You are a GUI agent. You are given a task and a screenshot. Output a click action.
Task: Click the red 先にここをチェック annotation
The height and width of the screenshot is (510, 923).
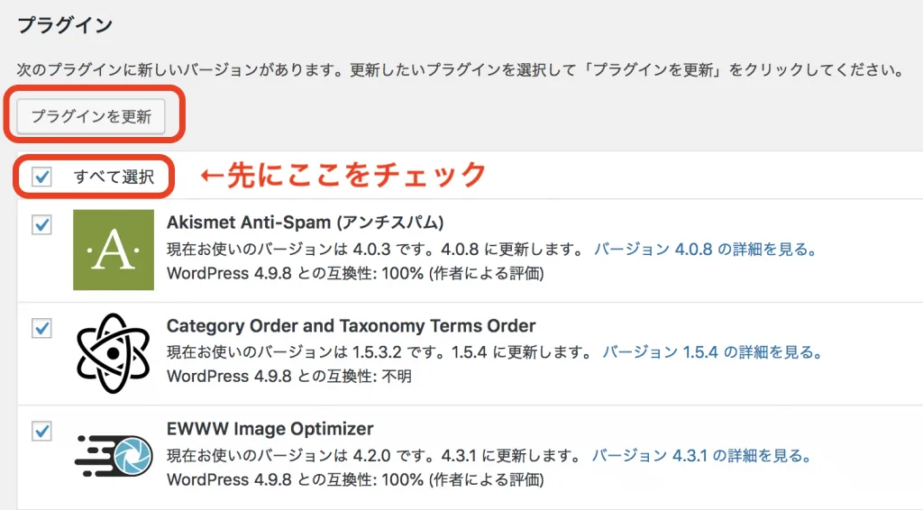(343, 175)
